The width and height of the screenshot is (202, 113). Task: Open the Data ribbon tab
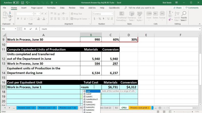tap(62, 8)
